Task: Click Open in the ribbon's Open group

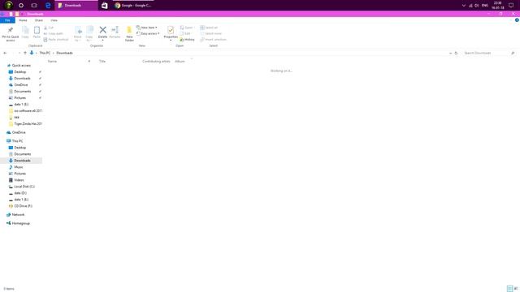Action: click(187, 28)
